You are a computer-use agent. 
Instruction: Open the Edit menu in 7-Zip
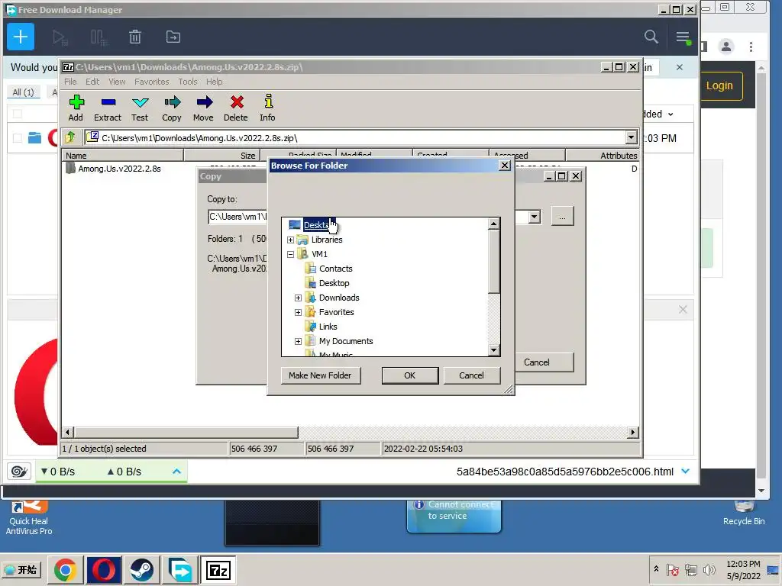point(92,82)
